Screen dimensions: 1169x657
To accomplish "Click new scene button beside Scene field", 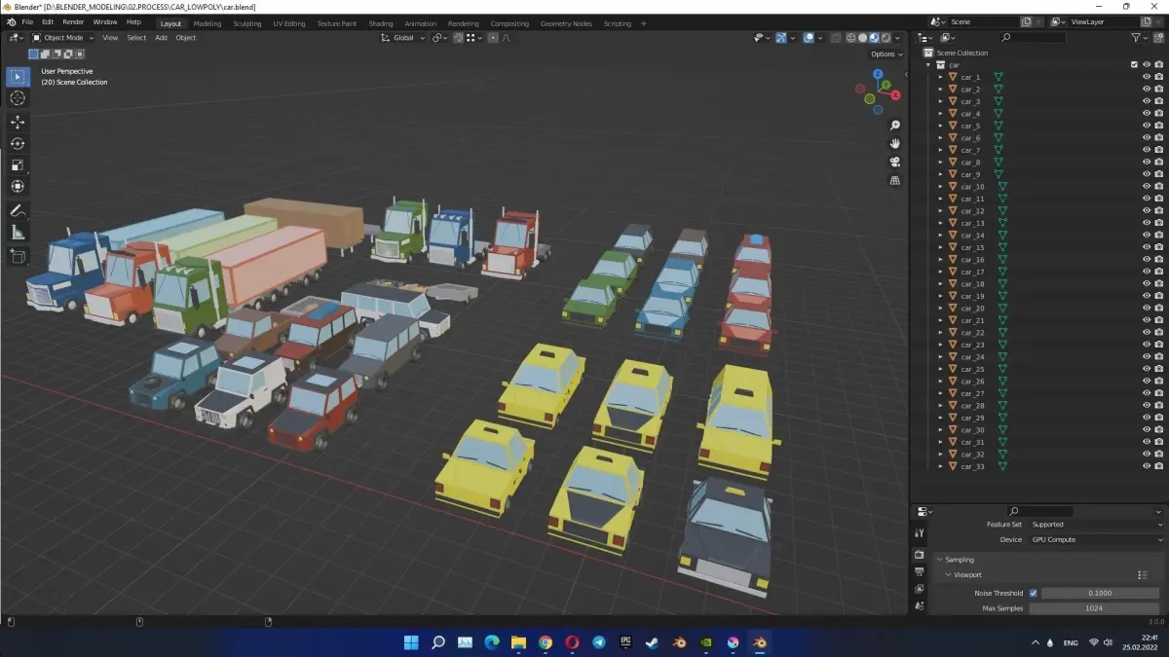I will click(x=1026, y=21).
